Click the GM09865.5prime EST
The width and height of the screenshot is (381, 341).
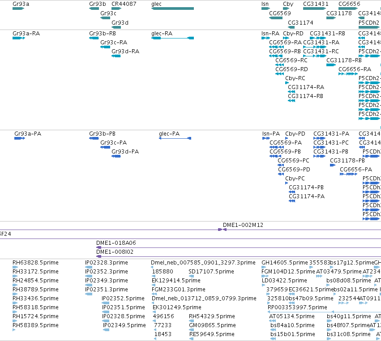212,325
